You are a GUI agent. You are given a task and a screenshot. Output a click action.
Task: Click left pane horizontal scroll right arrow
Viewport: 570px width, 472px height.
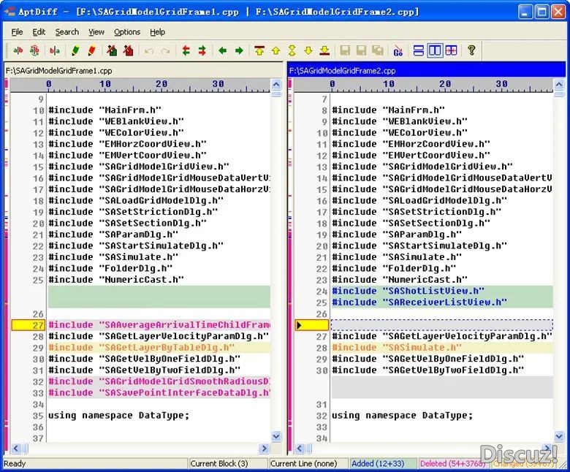tap(265, 449)
